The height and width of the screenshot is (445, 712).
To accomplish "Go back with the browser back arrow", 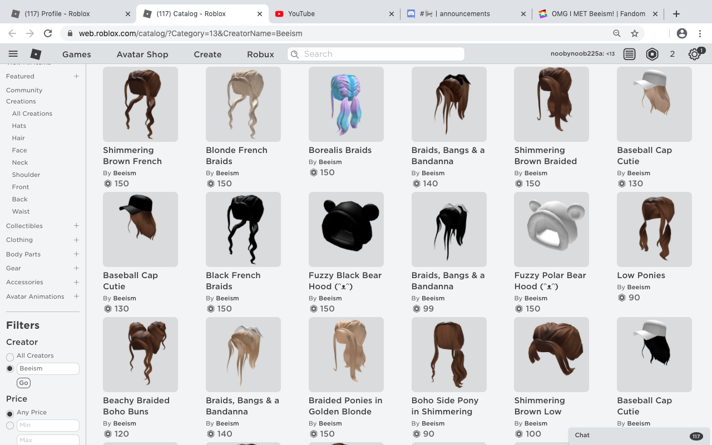I will [x=12, y=33].
